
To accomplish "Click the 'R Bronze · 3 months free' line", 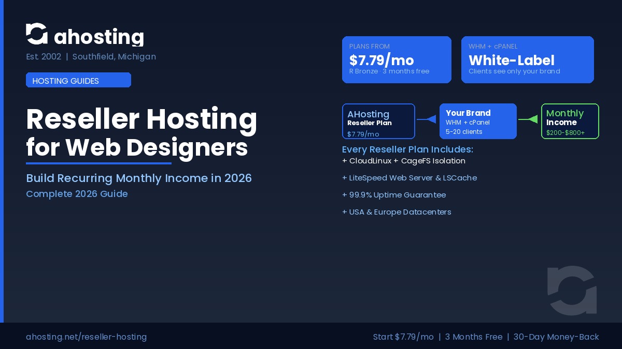I will click(x=389, y=71).
